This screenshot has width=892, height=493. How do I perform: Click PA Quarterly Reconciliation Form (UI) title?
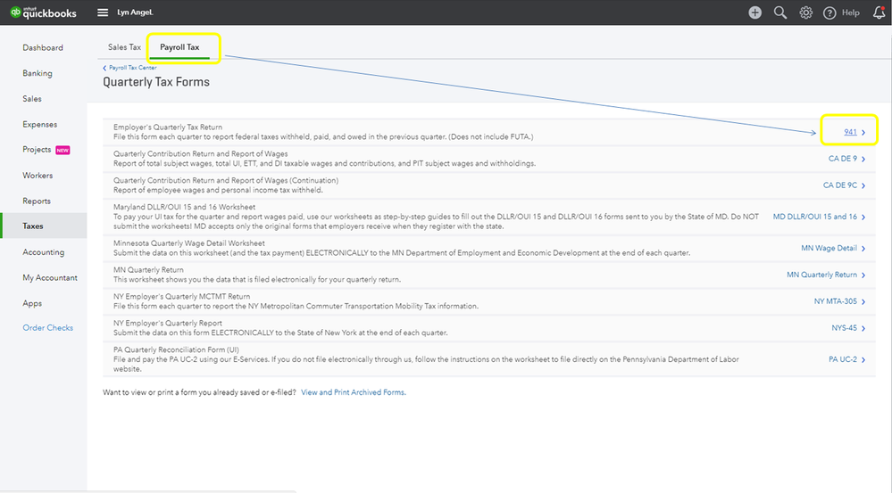pyautogui.click(x=176, y=349)
